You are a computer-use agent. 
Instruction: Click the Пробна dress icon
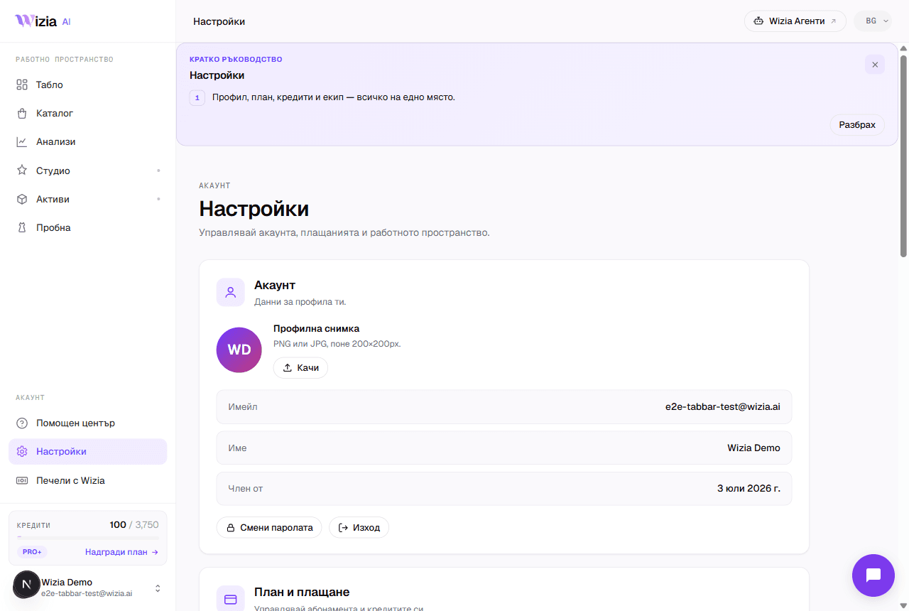22,228
